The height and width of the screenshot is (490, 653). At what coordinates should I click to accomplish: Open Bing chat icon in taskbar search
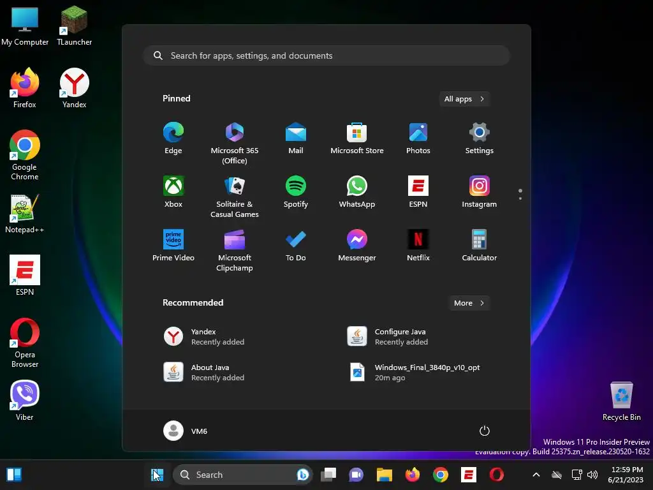[x=303, y=475]
